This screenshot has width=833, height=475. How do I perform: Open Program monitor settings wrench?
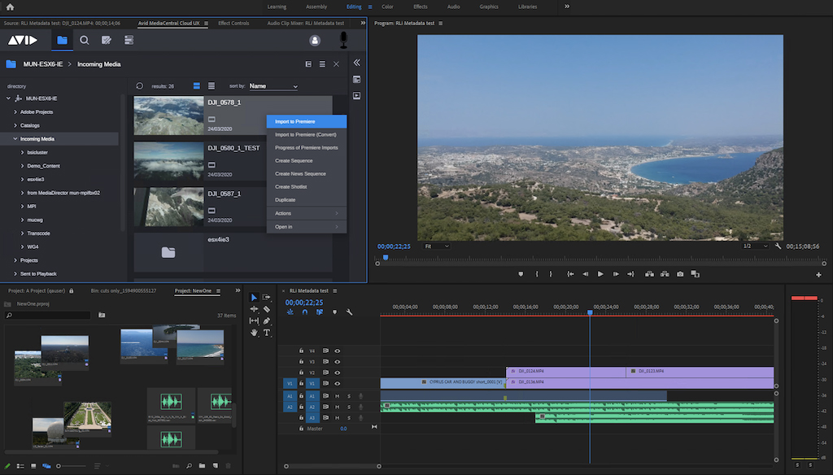(x=778, y=246)
